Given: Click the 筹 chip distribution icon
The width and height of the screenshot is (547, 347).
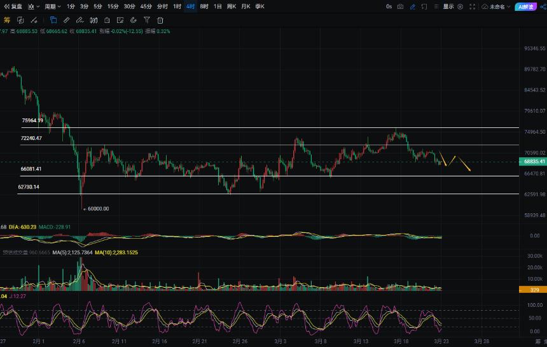Looking at the screenshot, I should [6, 20].
